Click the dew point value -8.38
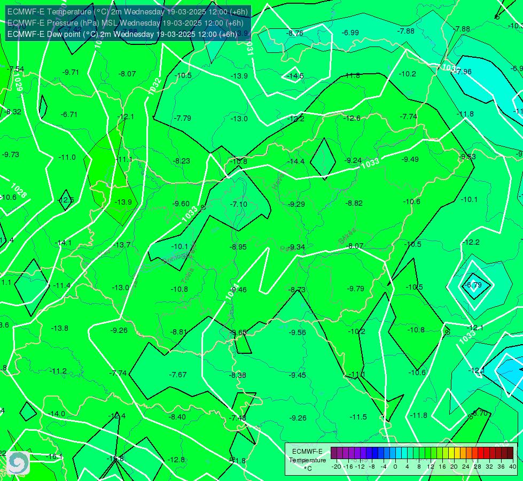This screenshot has height=481, width=523. click(x=238, y=376)
